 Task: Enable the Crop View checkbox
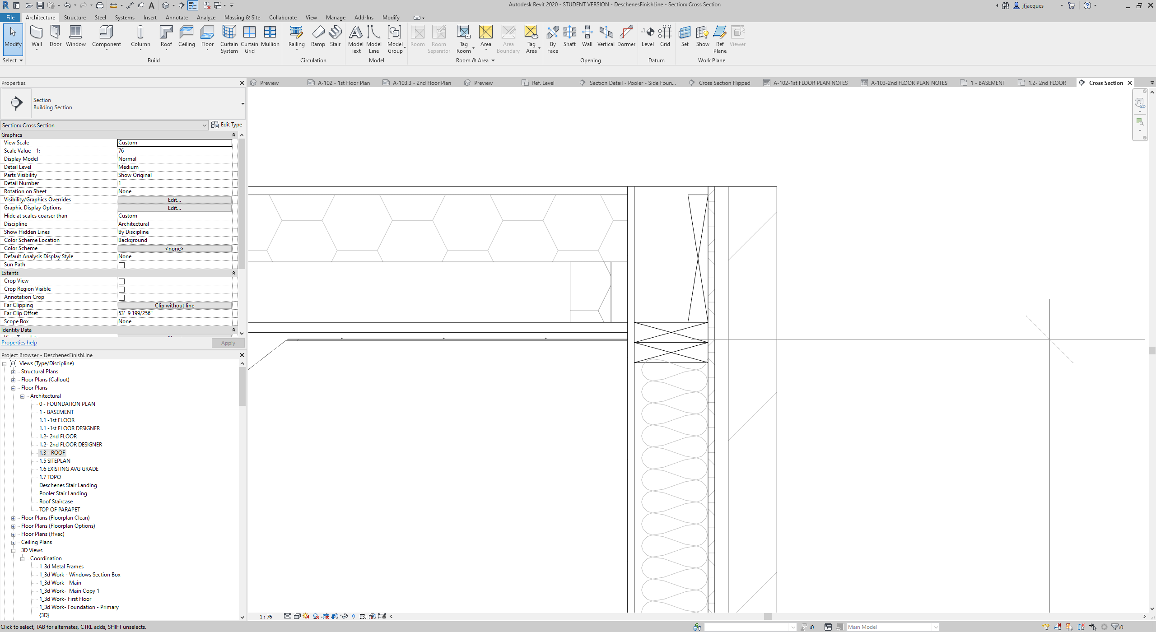click(122, 281)
